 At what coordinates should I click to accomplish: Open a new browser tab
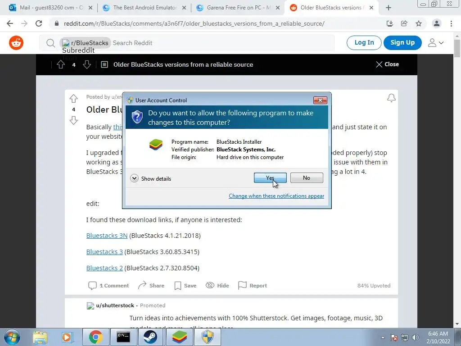[389, 8]
